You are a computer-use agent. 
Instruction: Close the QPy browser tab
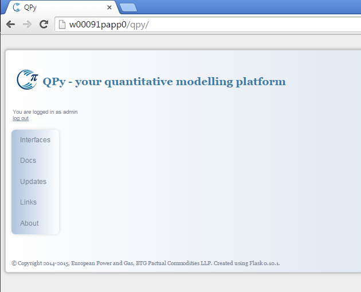[x=109, y=7]
